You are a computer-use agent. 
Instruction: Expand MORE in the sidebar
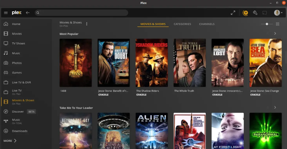(10, 141)
